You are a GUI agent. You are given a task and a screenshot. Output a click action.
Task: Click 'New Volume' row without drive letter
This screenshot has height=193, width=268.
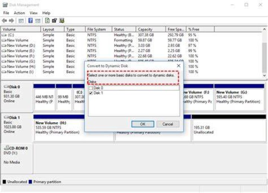click(17, 40)
